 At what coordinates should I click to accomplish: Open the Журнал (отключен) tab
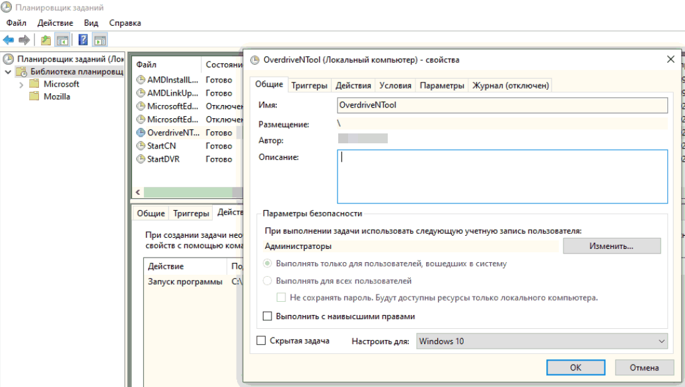click(511, 86)
